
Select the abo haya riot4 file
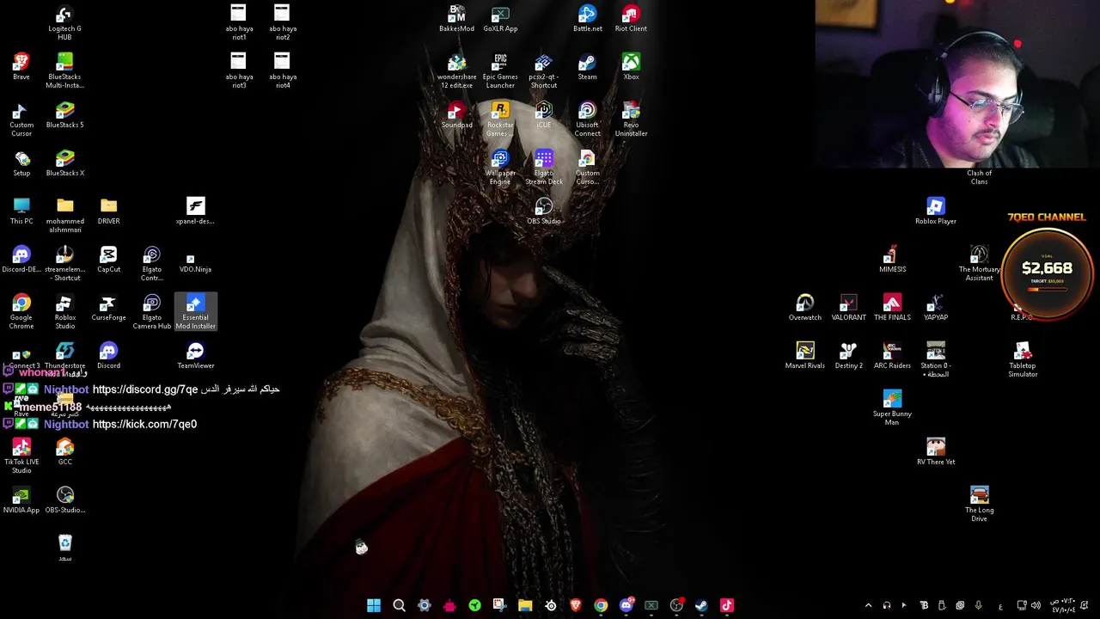point(283,71)
